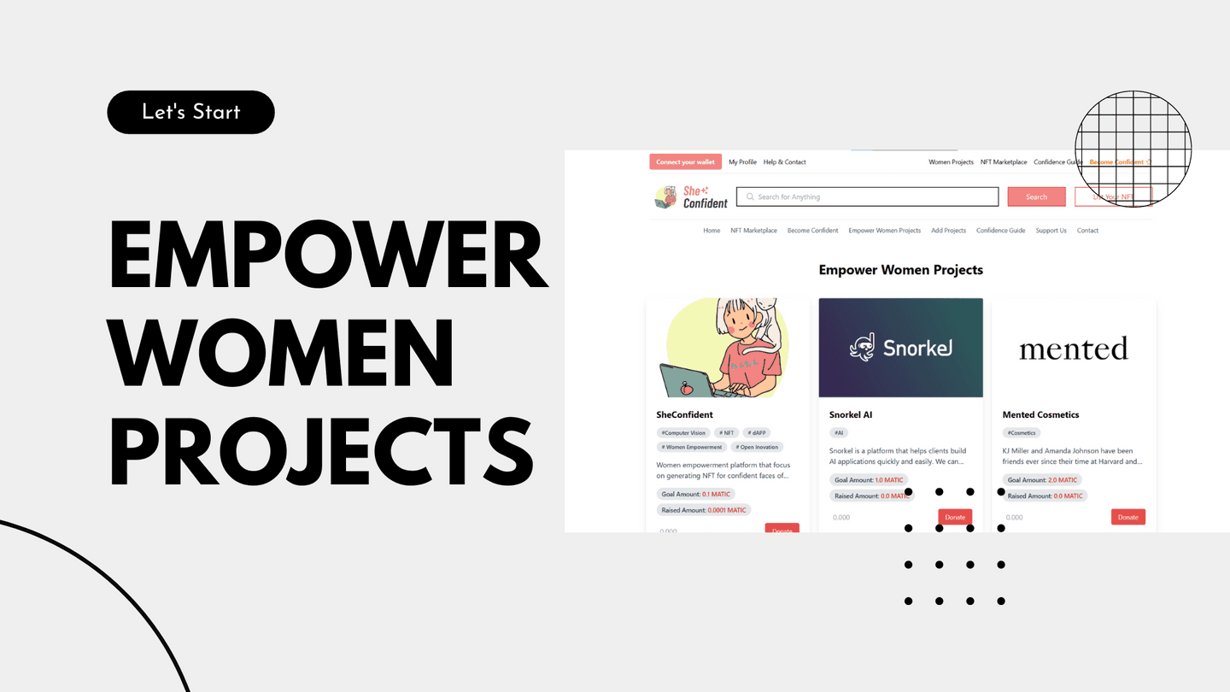Click donation amount field on Mented Cosmetics card
1230x692 pixels.
[1054, 517]
